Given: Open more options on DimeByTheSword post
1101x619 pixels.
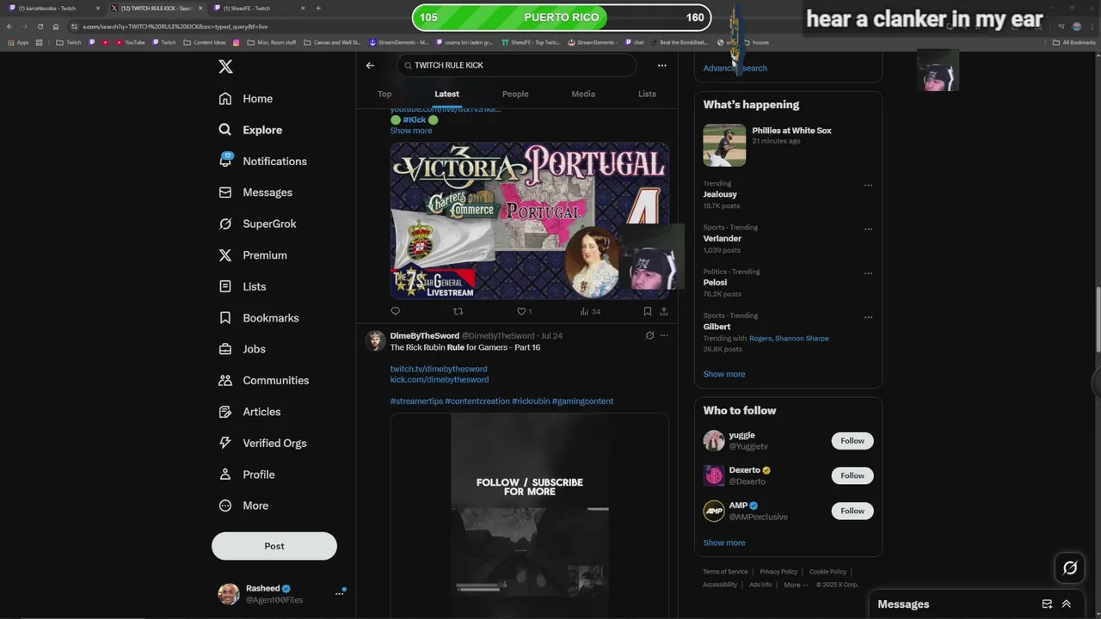Looking at the screenshot, I should tap(663, 335).
